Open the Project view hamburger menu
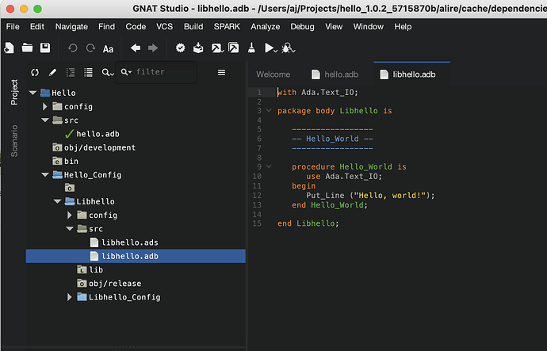Screen dimensions: 547x351 point(222,73)
